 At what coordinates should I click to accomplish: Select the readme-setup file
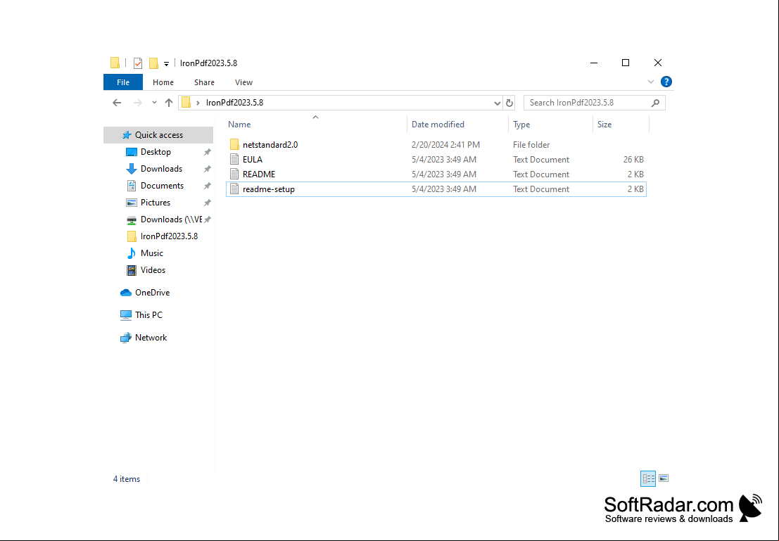pos(436,189)
